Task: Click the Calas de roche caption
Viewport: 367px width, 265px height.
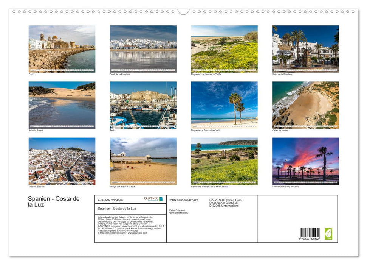Action: (280, 130)
